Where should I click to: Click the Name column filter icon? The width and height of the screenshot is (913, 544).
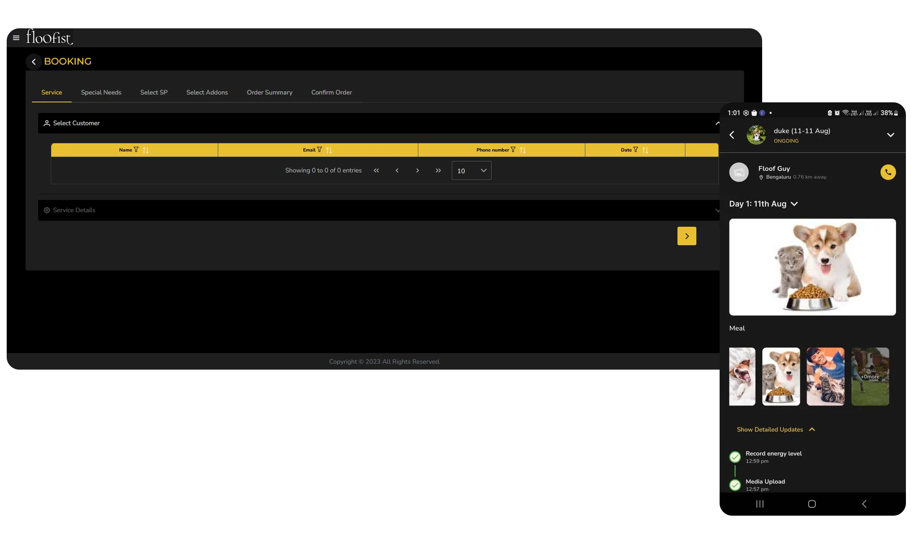coord(136,150)
